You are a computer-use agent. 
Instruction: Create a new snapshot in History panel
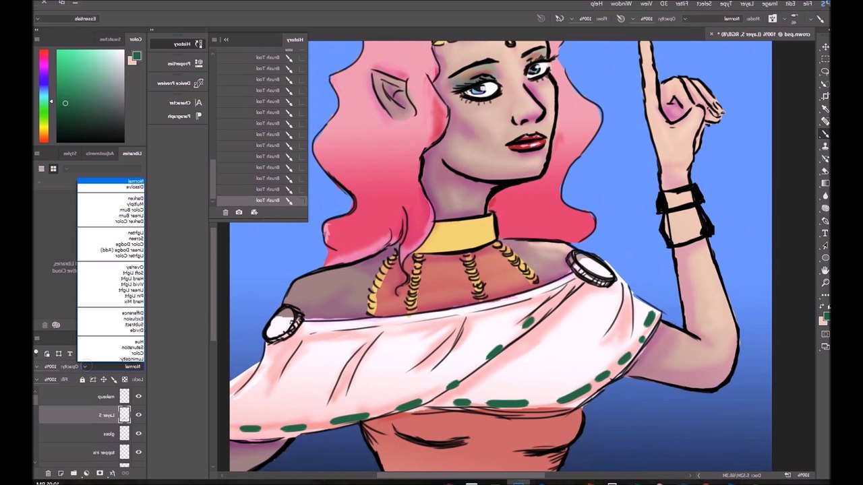click(x=239, y=212)
